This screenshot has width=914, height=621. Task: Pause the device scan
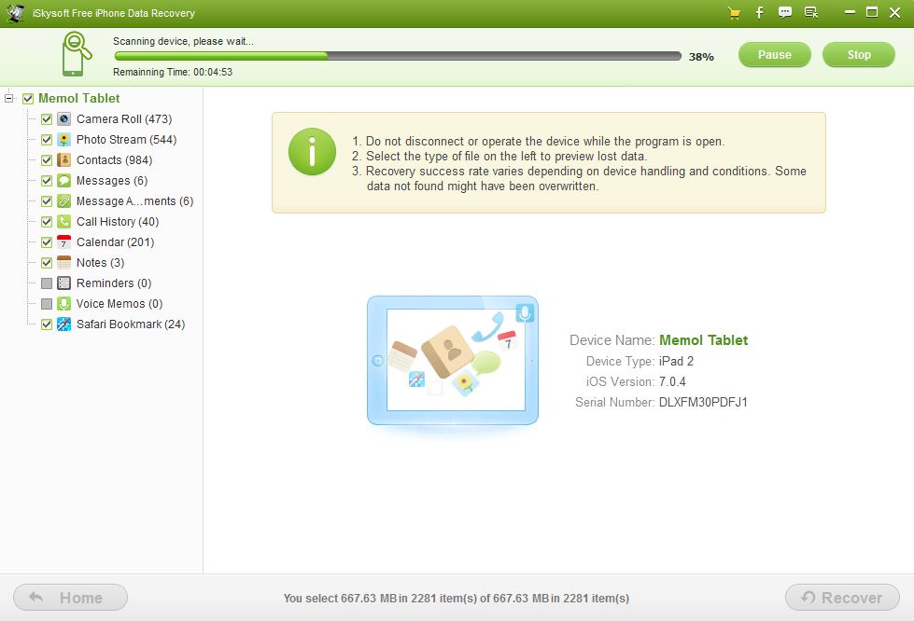point(774,55)
